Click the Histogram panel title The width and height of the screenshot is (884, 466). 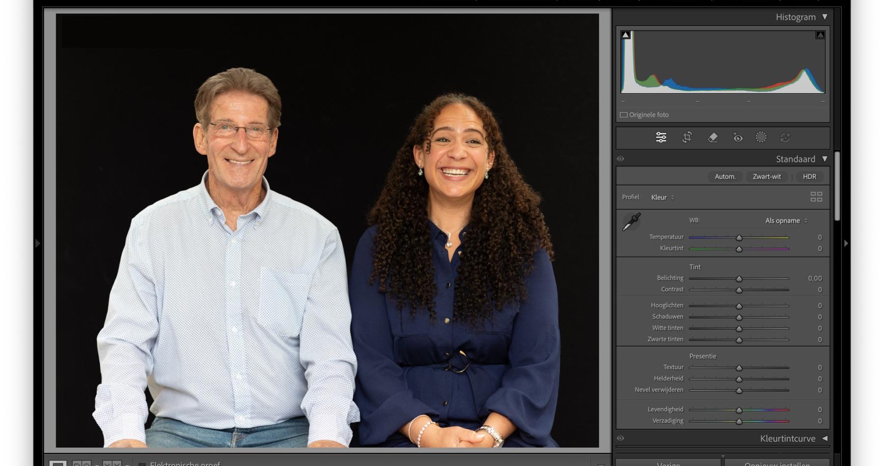click(x=796, y=17)
